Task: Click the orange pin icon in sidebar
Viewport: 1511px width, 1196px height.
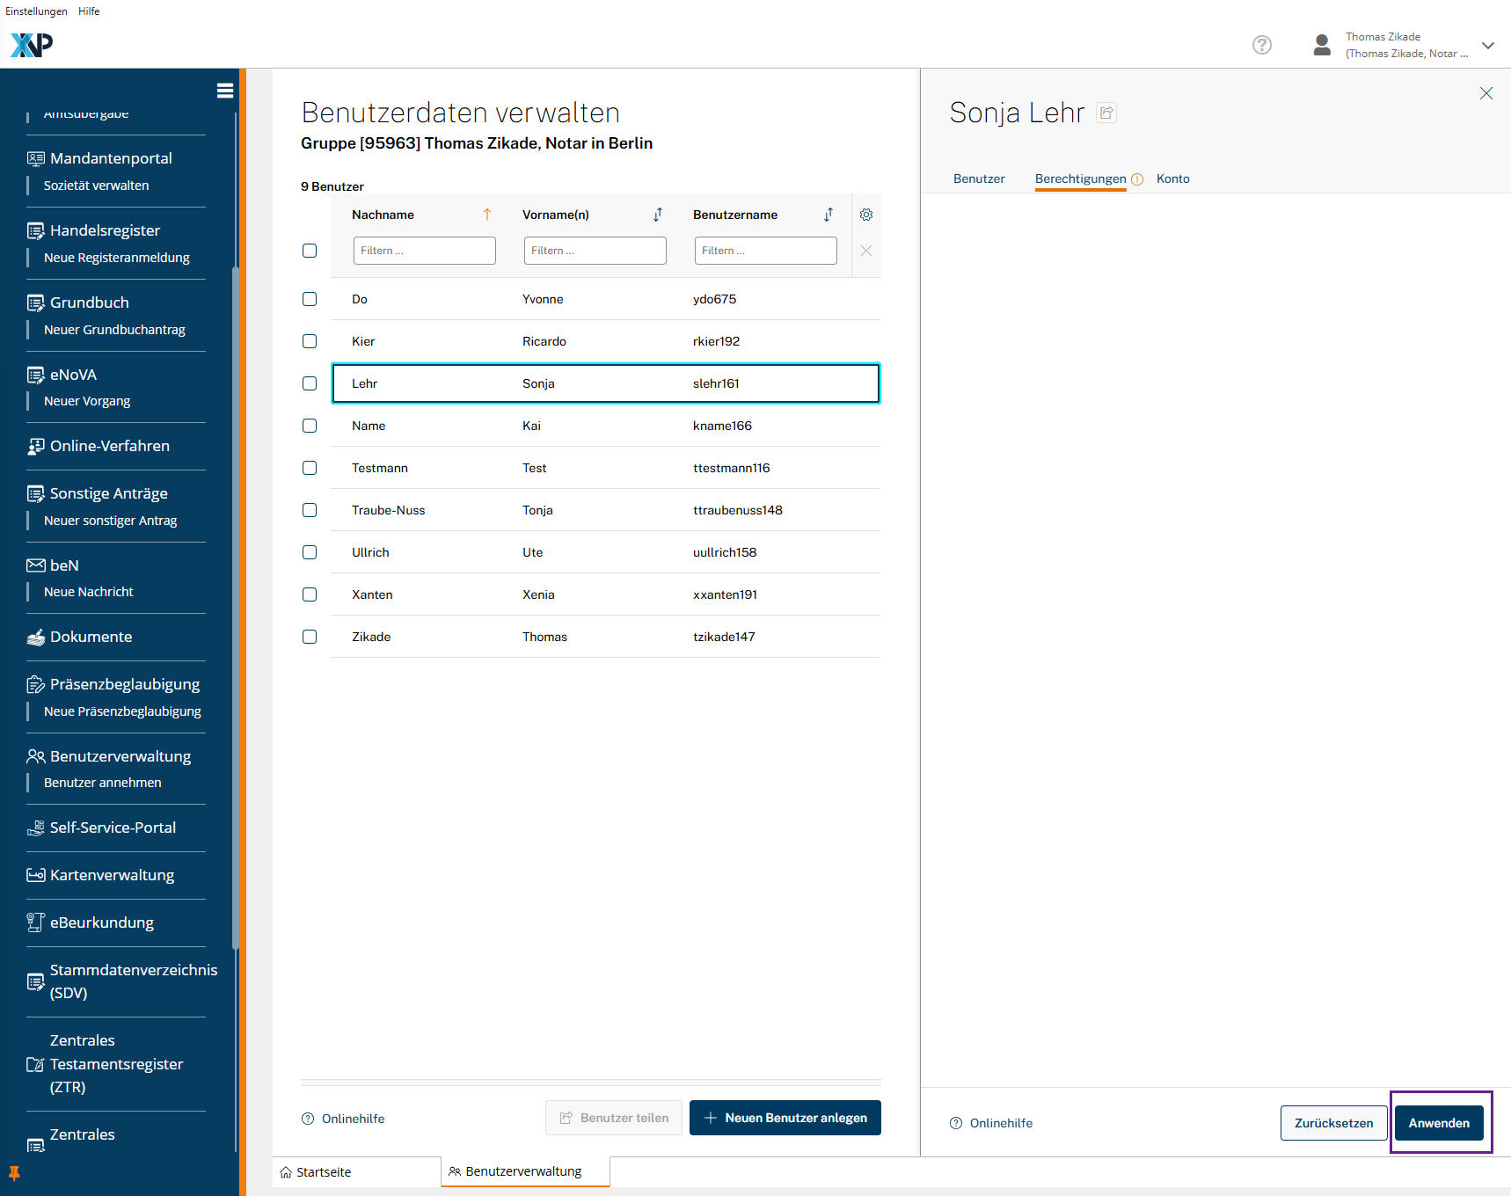Action: [14, 1173]
